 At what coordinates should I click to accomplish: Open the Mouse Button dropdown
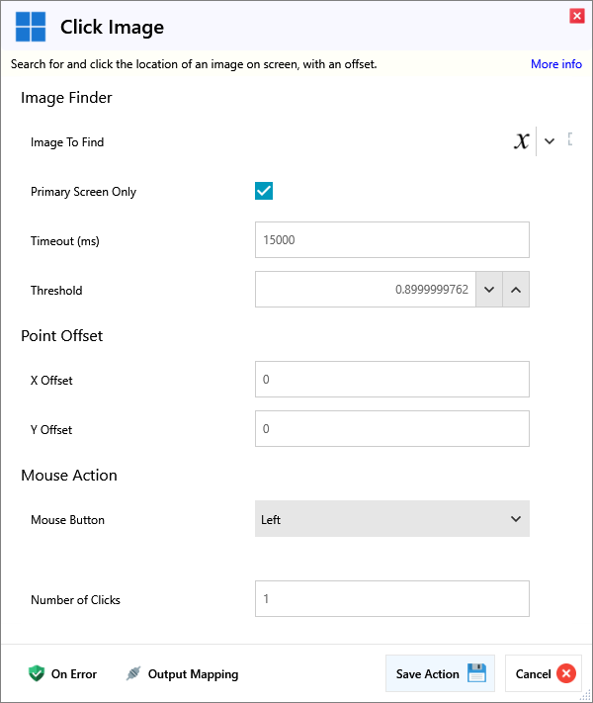pos(391,519)
